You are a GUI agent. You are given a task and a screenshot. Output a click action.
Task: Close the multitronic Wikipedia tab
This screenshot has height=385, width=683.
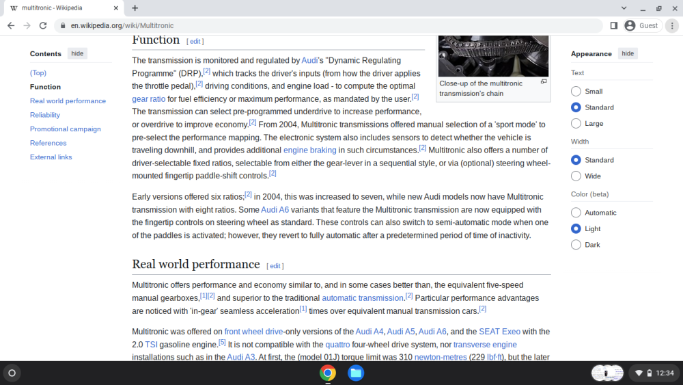[x=116, y=8]
